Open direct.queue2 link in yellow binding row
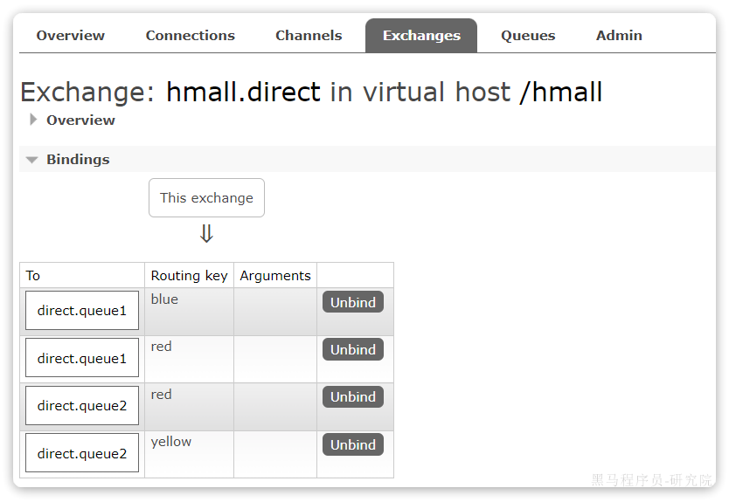Screen dimensions: 729x502 tap(82, 453)
